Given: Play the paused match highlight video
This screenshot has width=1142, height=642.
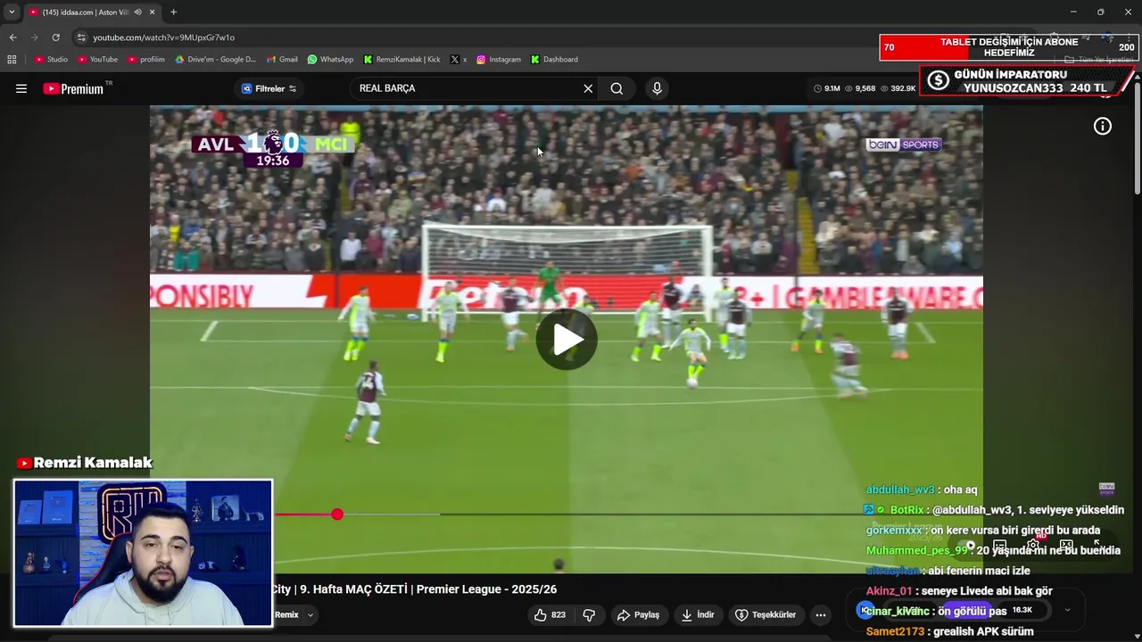Looking at the screenshot, I should point(567,340).
